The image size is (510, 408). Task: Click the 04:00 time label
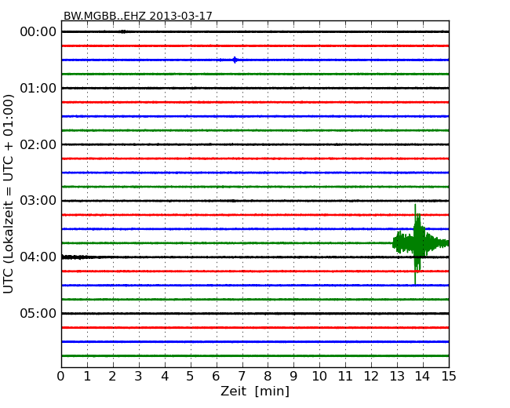coord(38,257)
